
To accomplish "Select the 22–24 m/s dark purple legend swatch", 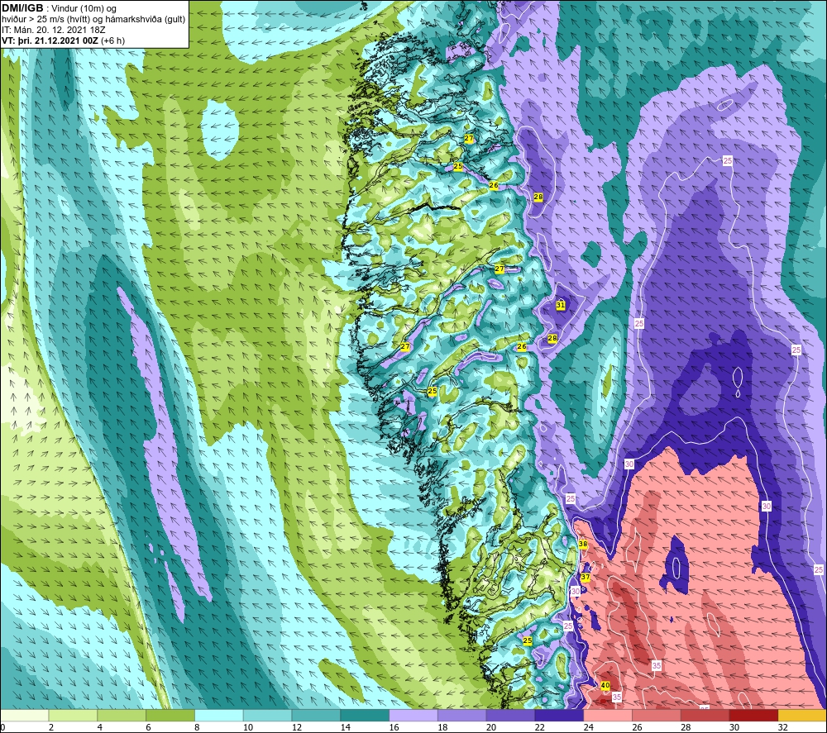I will 559,715.
